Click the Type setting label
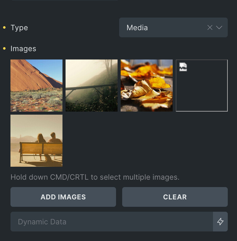237x241 pixels. click(x=19, y=28)
